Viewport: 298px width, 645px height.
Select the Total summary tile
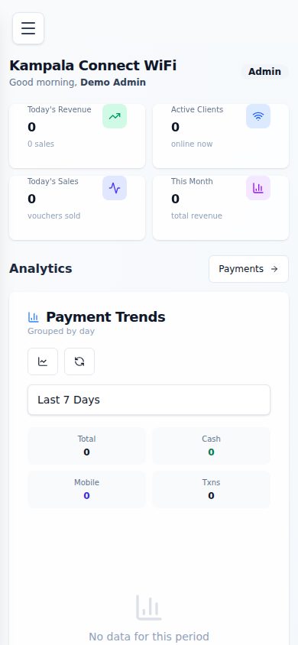pyautogui.click(x=87, y=446)
